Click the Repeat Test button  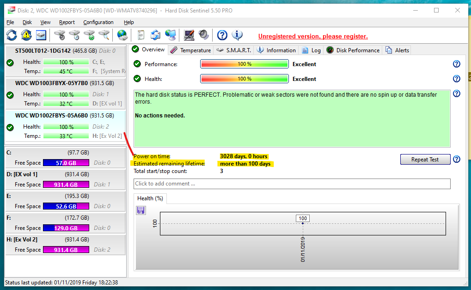pyautogui.click(x=425, y=160)
